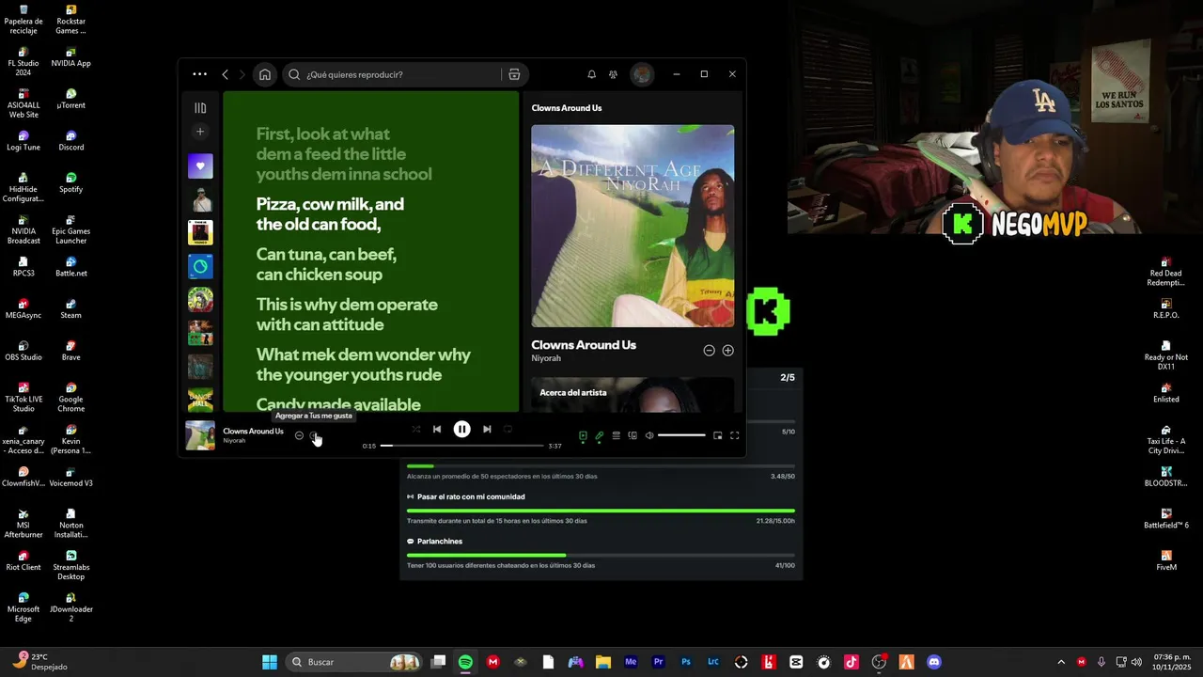Open the Spotify profile avatar menu

coord(642,74)
